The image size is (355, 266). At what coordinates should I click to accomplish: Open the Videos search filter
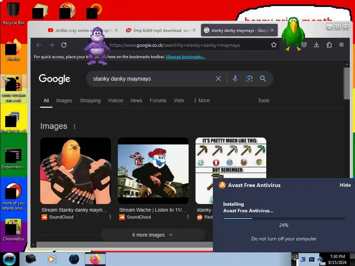tap(115, 100)
